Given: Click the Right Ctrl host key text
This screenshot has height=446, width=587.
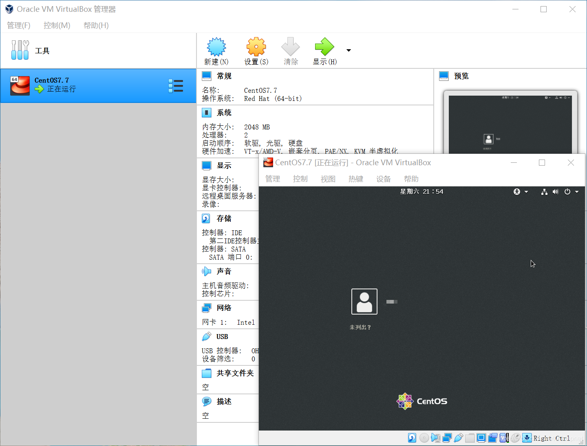Looking at the screenshot, I should tap(552, 438).
